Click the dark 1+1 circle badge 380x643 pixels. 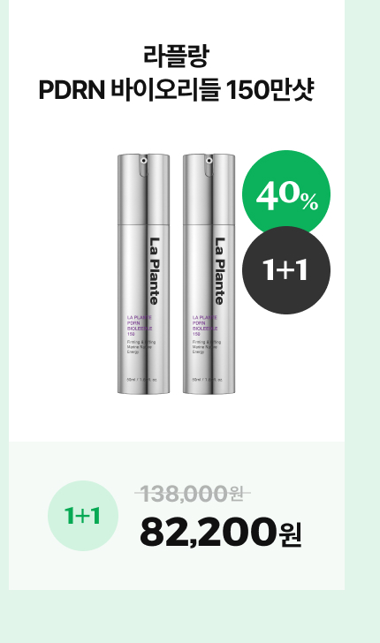tap(286, 270)
